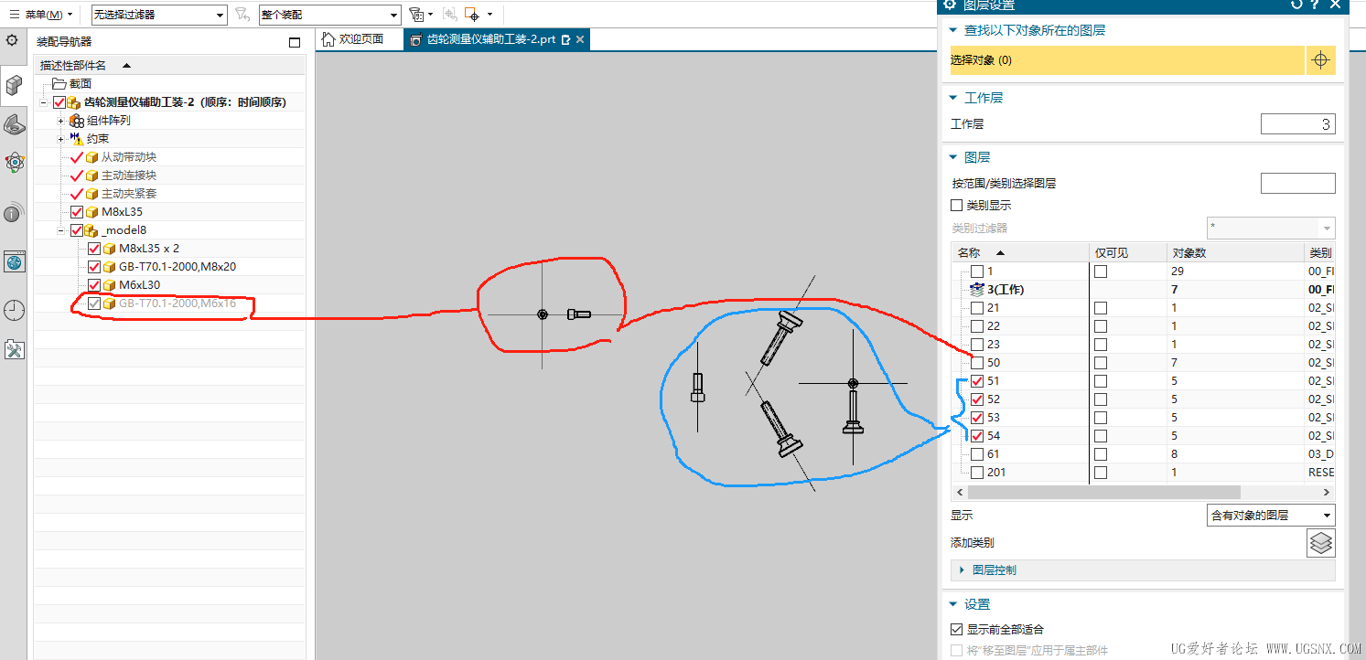Click the window icon on the .prt tab
This screenshot has width=1366, height=660.
[x=565, y=40]
